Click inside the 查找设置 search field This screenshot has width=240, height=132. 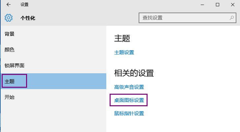[183, 18]
